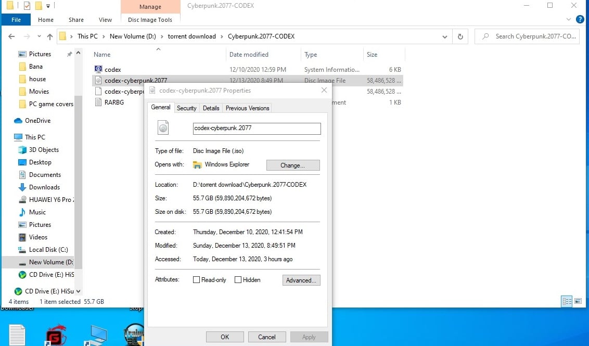Switch to large thumbnails view icon

click(578, 301)
